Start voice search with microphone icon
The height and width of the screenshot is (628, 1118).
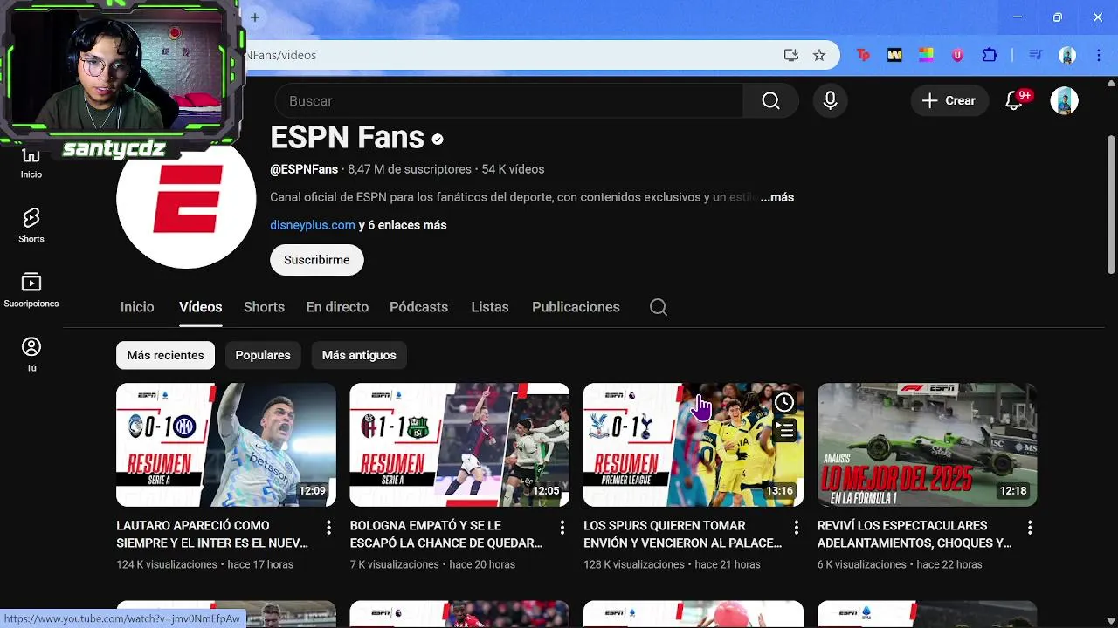pos(830,101)
